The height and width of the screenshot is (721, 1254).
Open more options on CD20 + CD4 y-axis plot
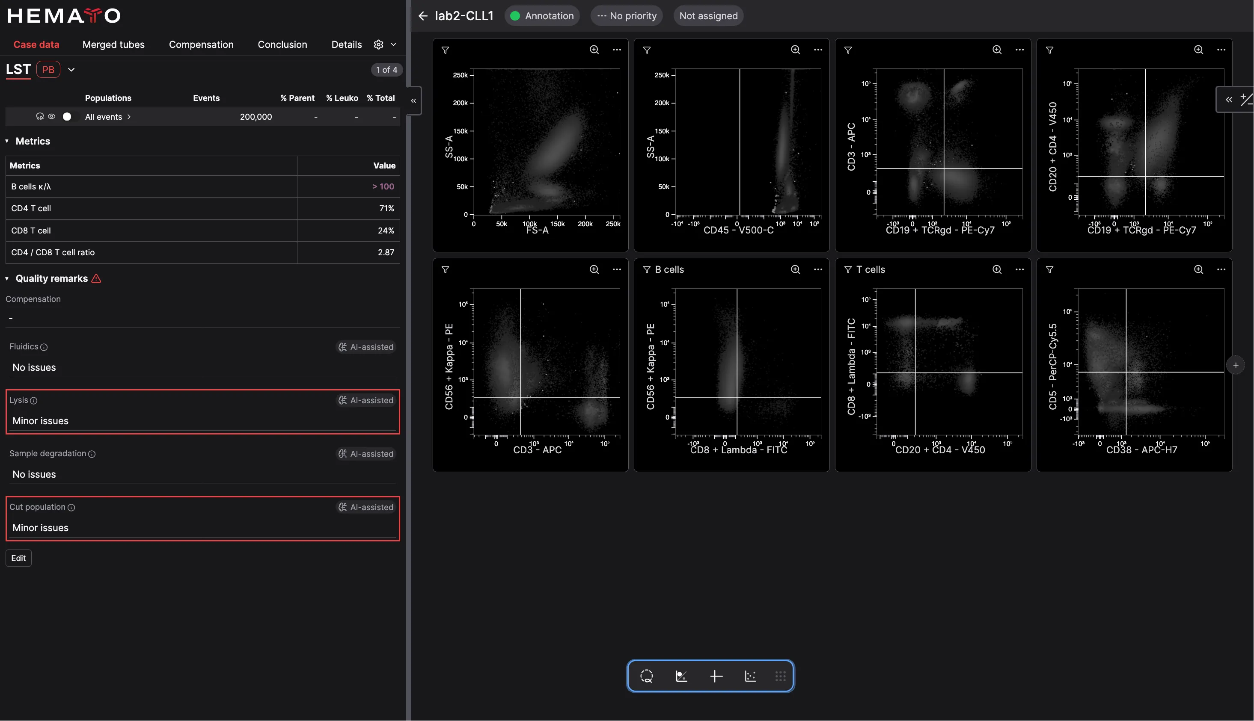tap(1221, 50)
